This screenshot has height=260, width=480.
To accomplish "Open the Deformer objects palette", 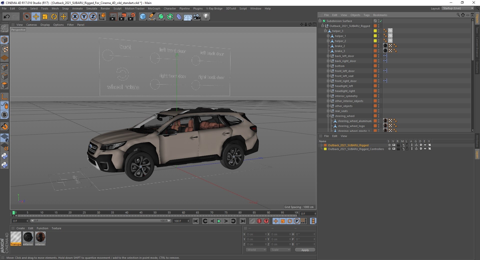I will click(179, 17).
